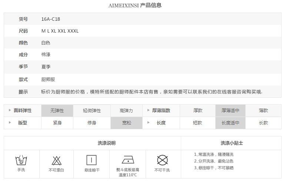Click the 洗涤小贴士 section header
The image size is (289, 187).
pyautogui.click(x=232, y=143)
